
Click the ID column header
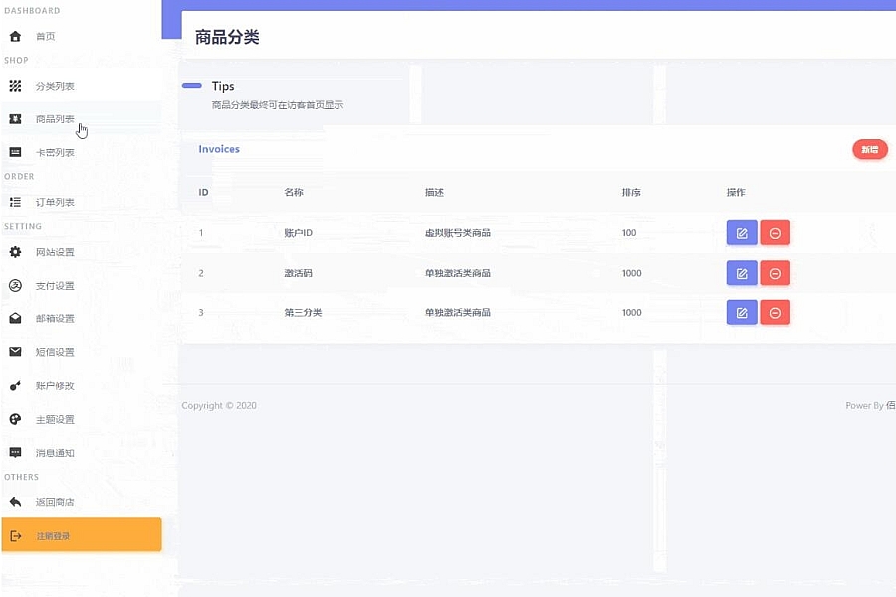pyautogui.click(x=203, y=192)
